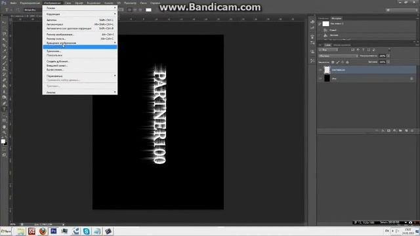
Task: Select the Brush tool
Action: [x=4, y=63]
